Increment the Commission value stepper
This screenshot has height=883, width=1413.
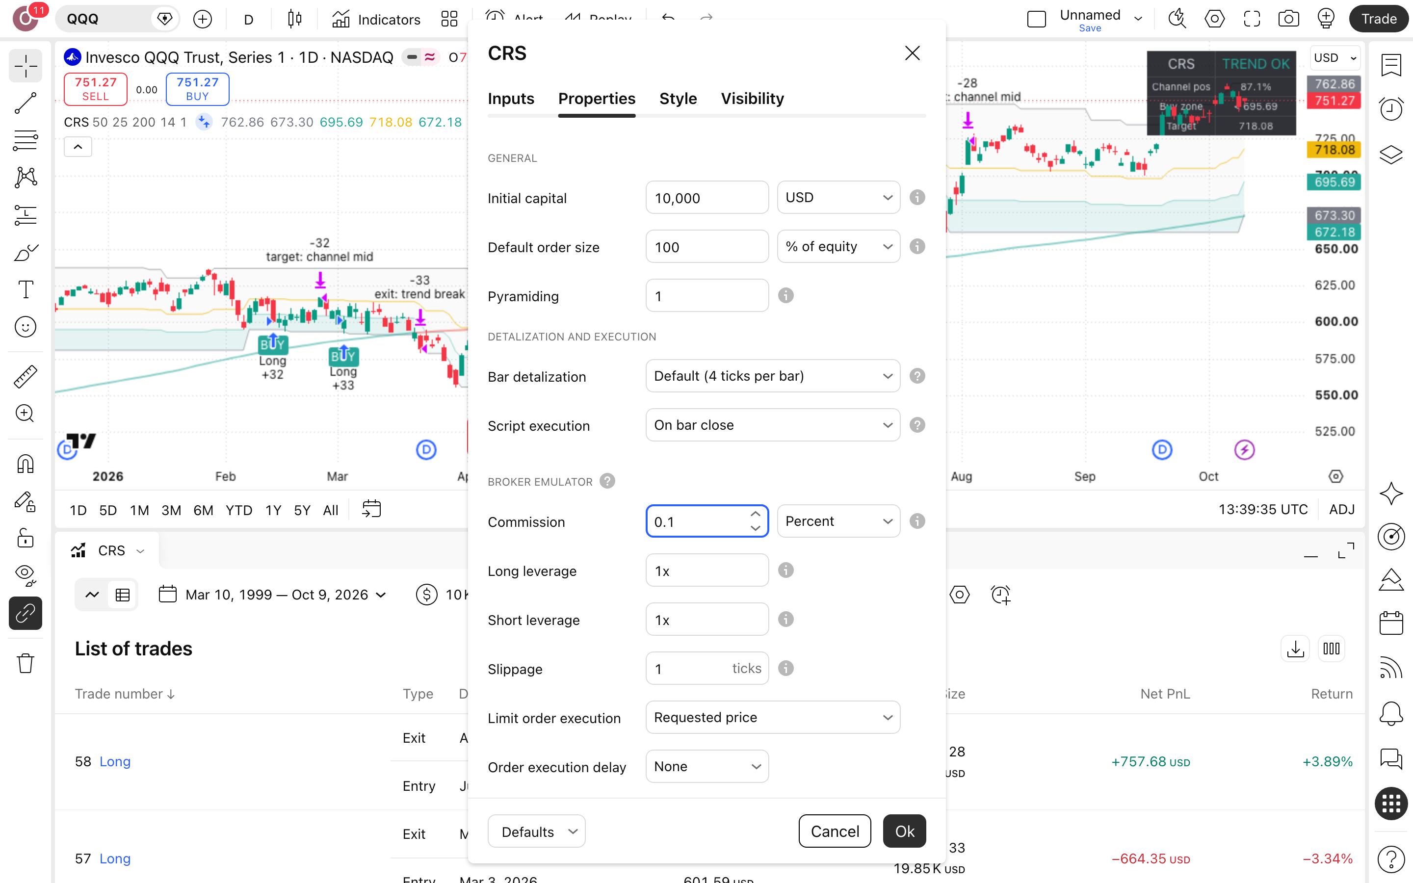click(755, 514)
